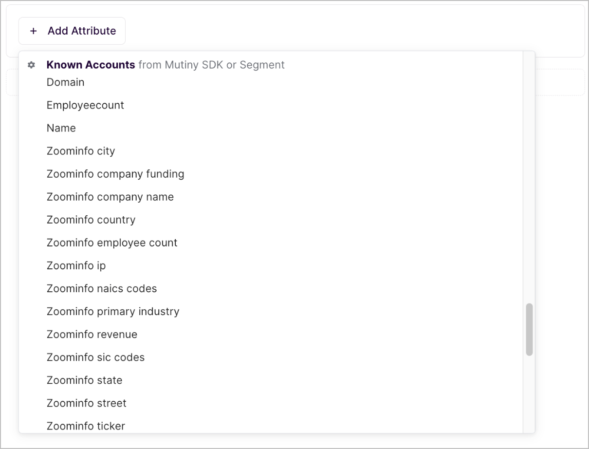Screen dimensions: 589x449
Task: Click the plus icon in Add Attribute
Action: (33, 31)
